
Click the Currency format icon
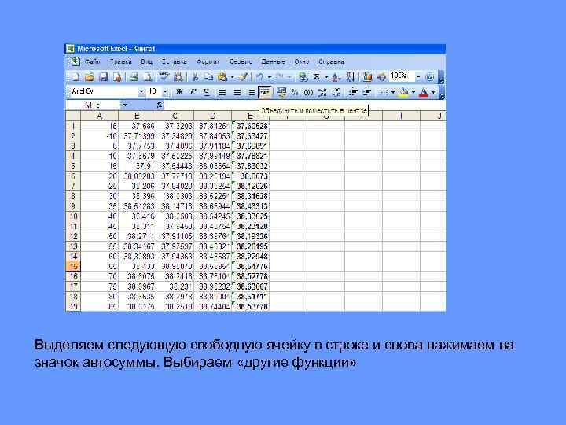tap(281, 92)
